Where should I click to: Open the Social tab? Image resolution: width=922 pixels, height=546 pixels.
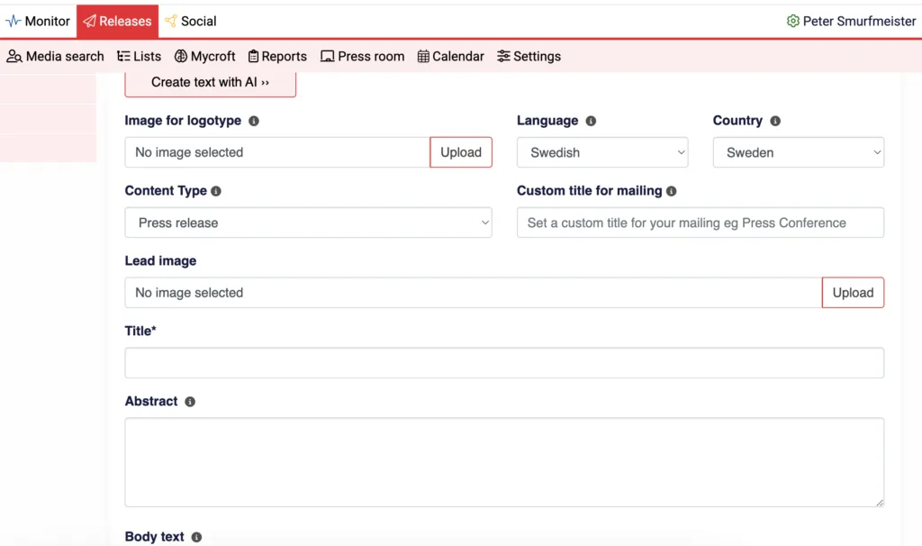pyautogui.click(x=190, y=21)
